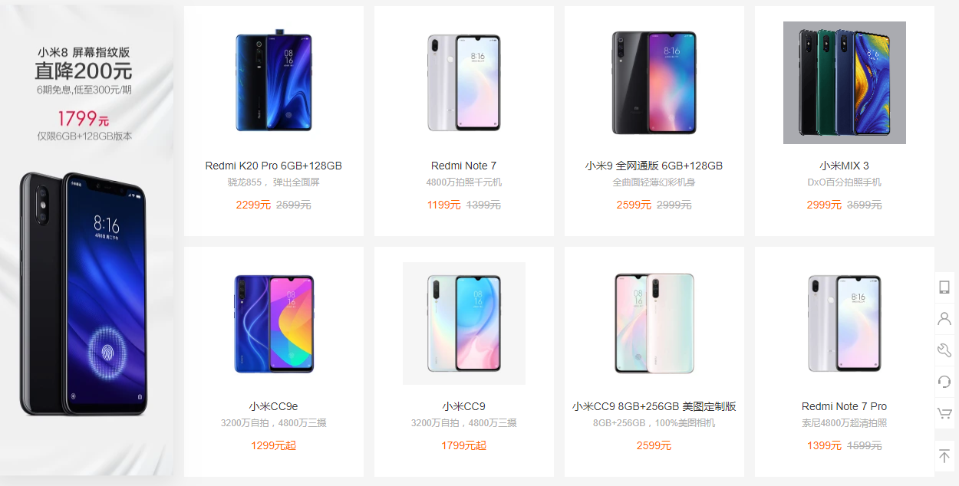Select the 小米9 全网通版 phone image
This screenshot has width=959, height=486.
(654, 83)
